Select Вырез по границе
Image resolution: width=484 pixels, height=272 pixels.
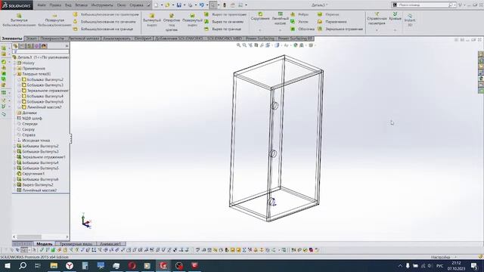click(x=222, y=29)
